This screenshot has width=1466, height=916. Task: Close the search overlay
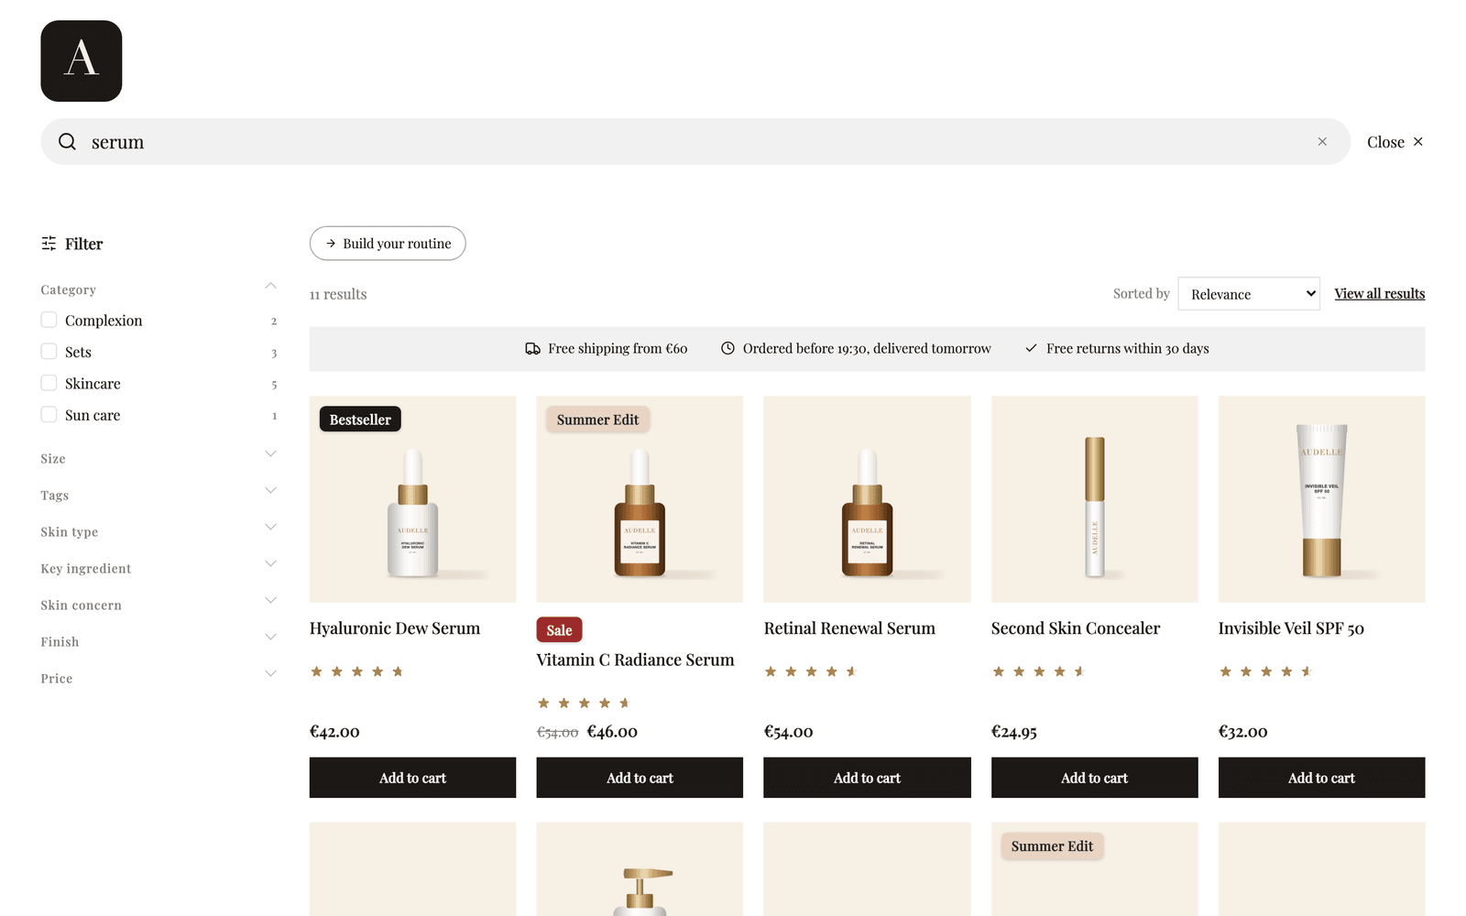coord(1395,142)
